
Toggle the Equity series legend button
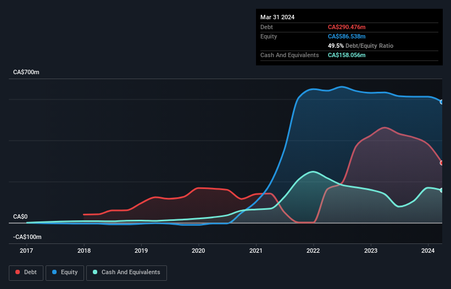[x=65, y=273]
